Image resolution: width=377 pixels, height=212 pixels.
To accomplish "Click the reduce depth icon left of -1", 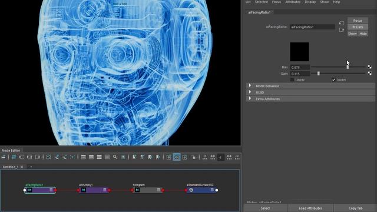I will (213, 157).
